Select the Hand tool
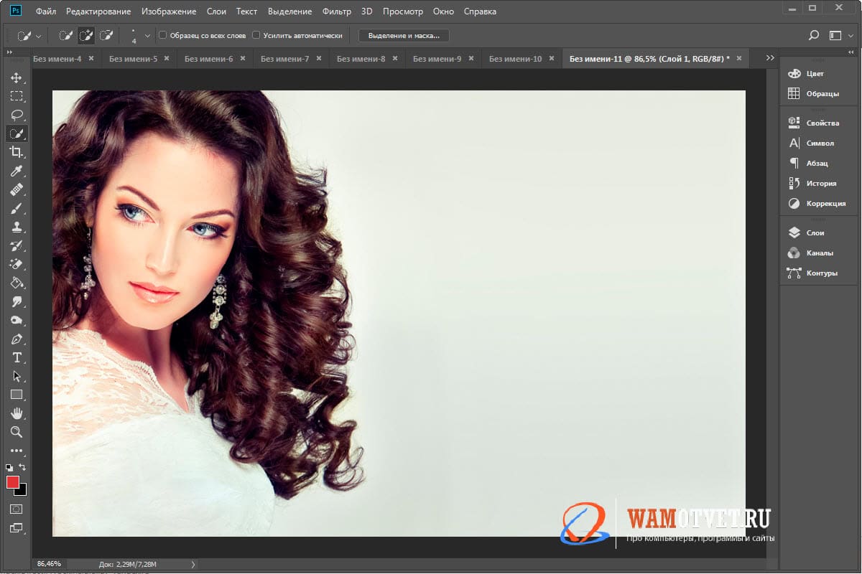 point(16,413)
